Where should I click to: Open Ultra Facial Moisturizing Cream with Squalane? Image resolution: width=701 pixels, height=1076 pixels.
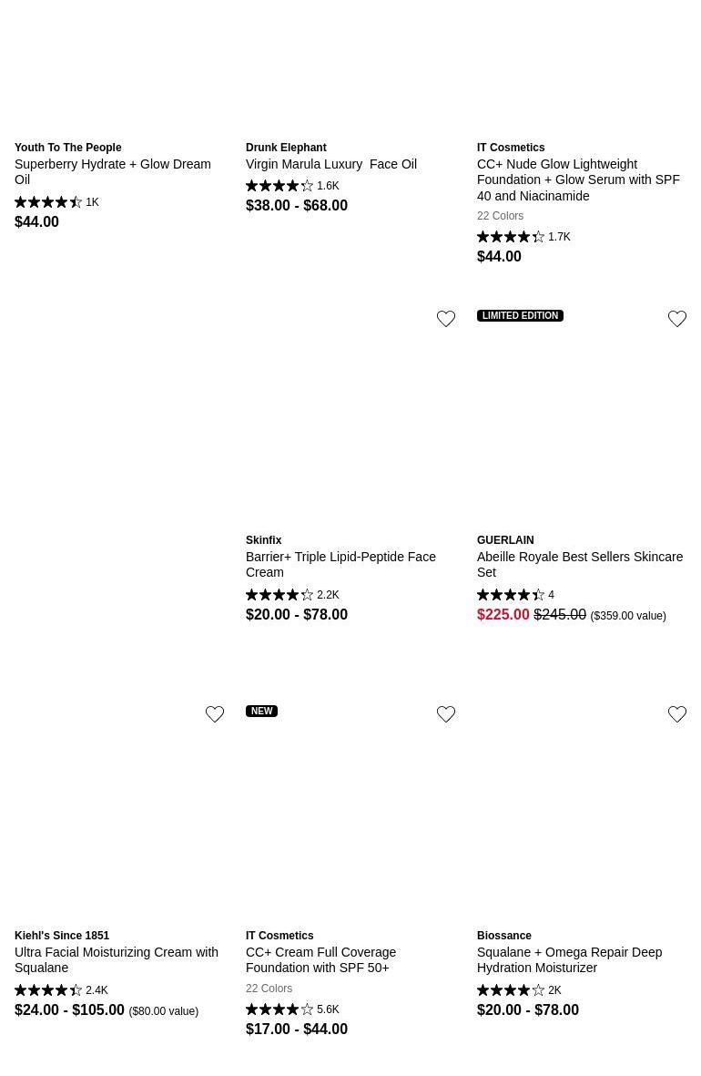click(x=116, y=959)
